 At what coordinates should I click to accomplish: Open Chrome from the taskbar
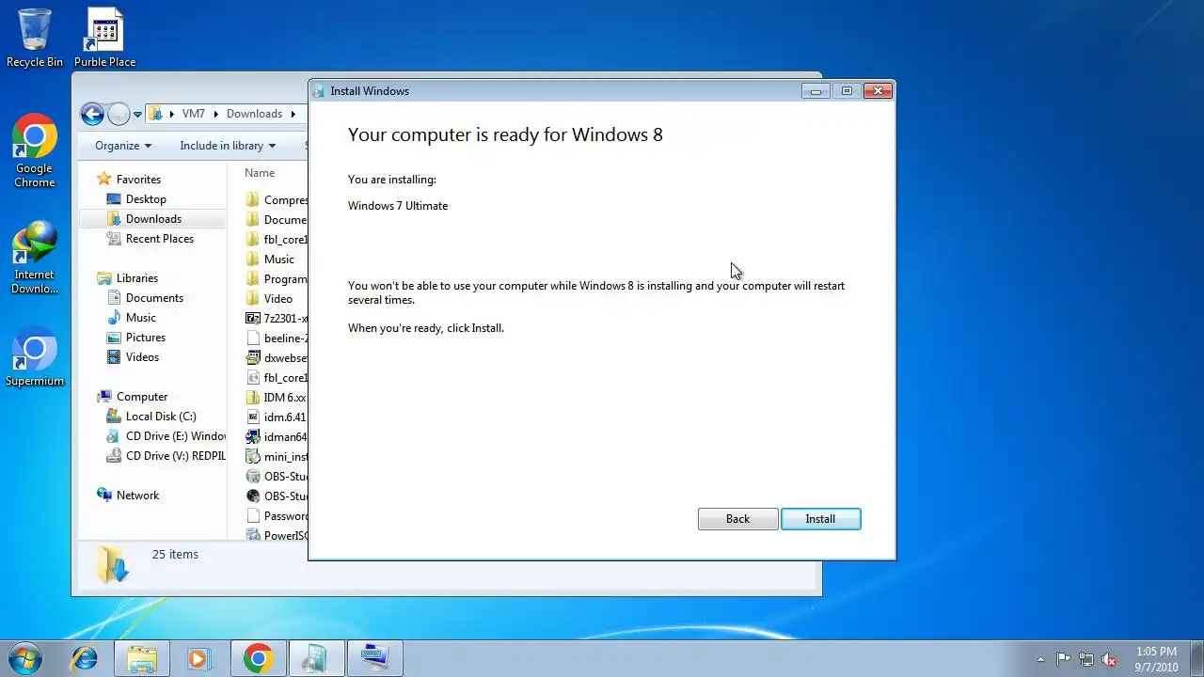click(x=258, y=658)
